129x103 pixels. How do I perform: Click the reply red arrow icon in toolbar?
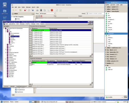coord(25,10)
